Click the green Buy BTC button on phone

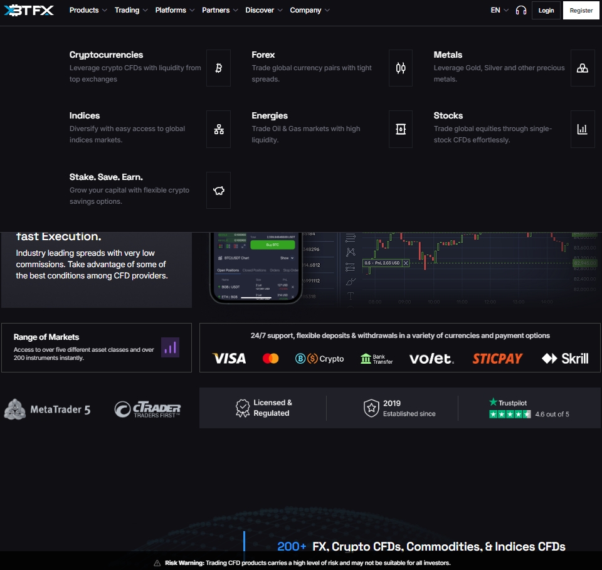(273, 245)
